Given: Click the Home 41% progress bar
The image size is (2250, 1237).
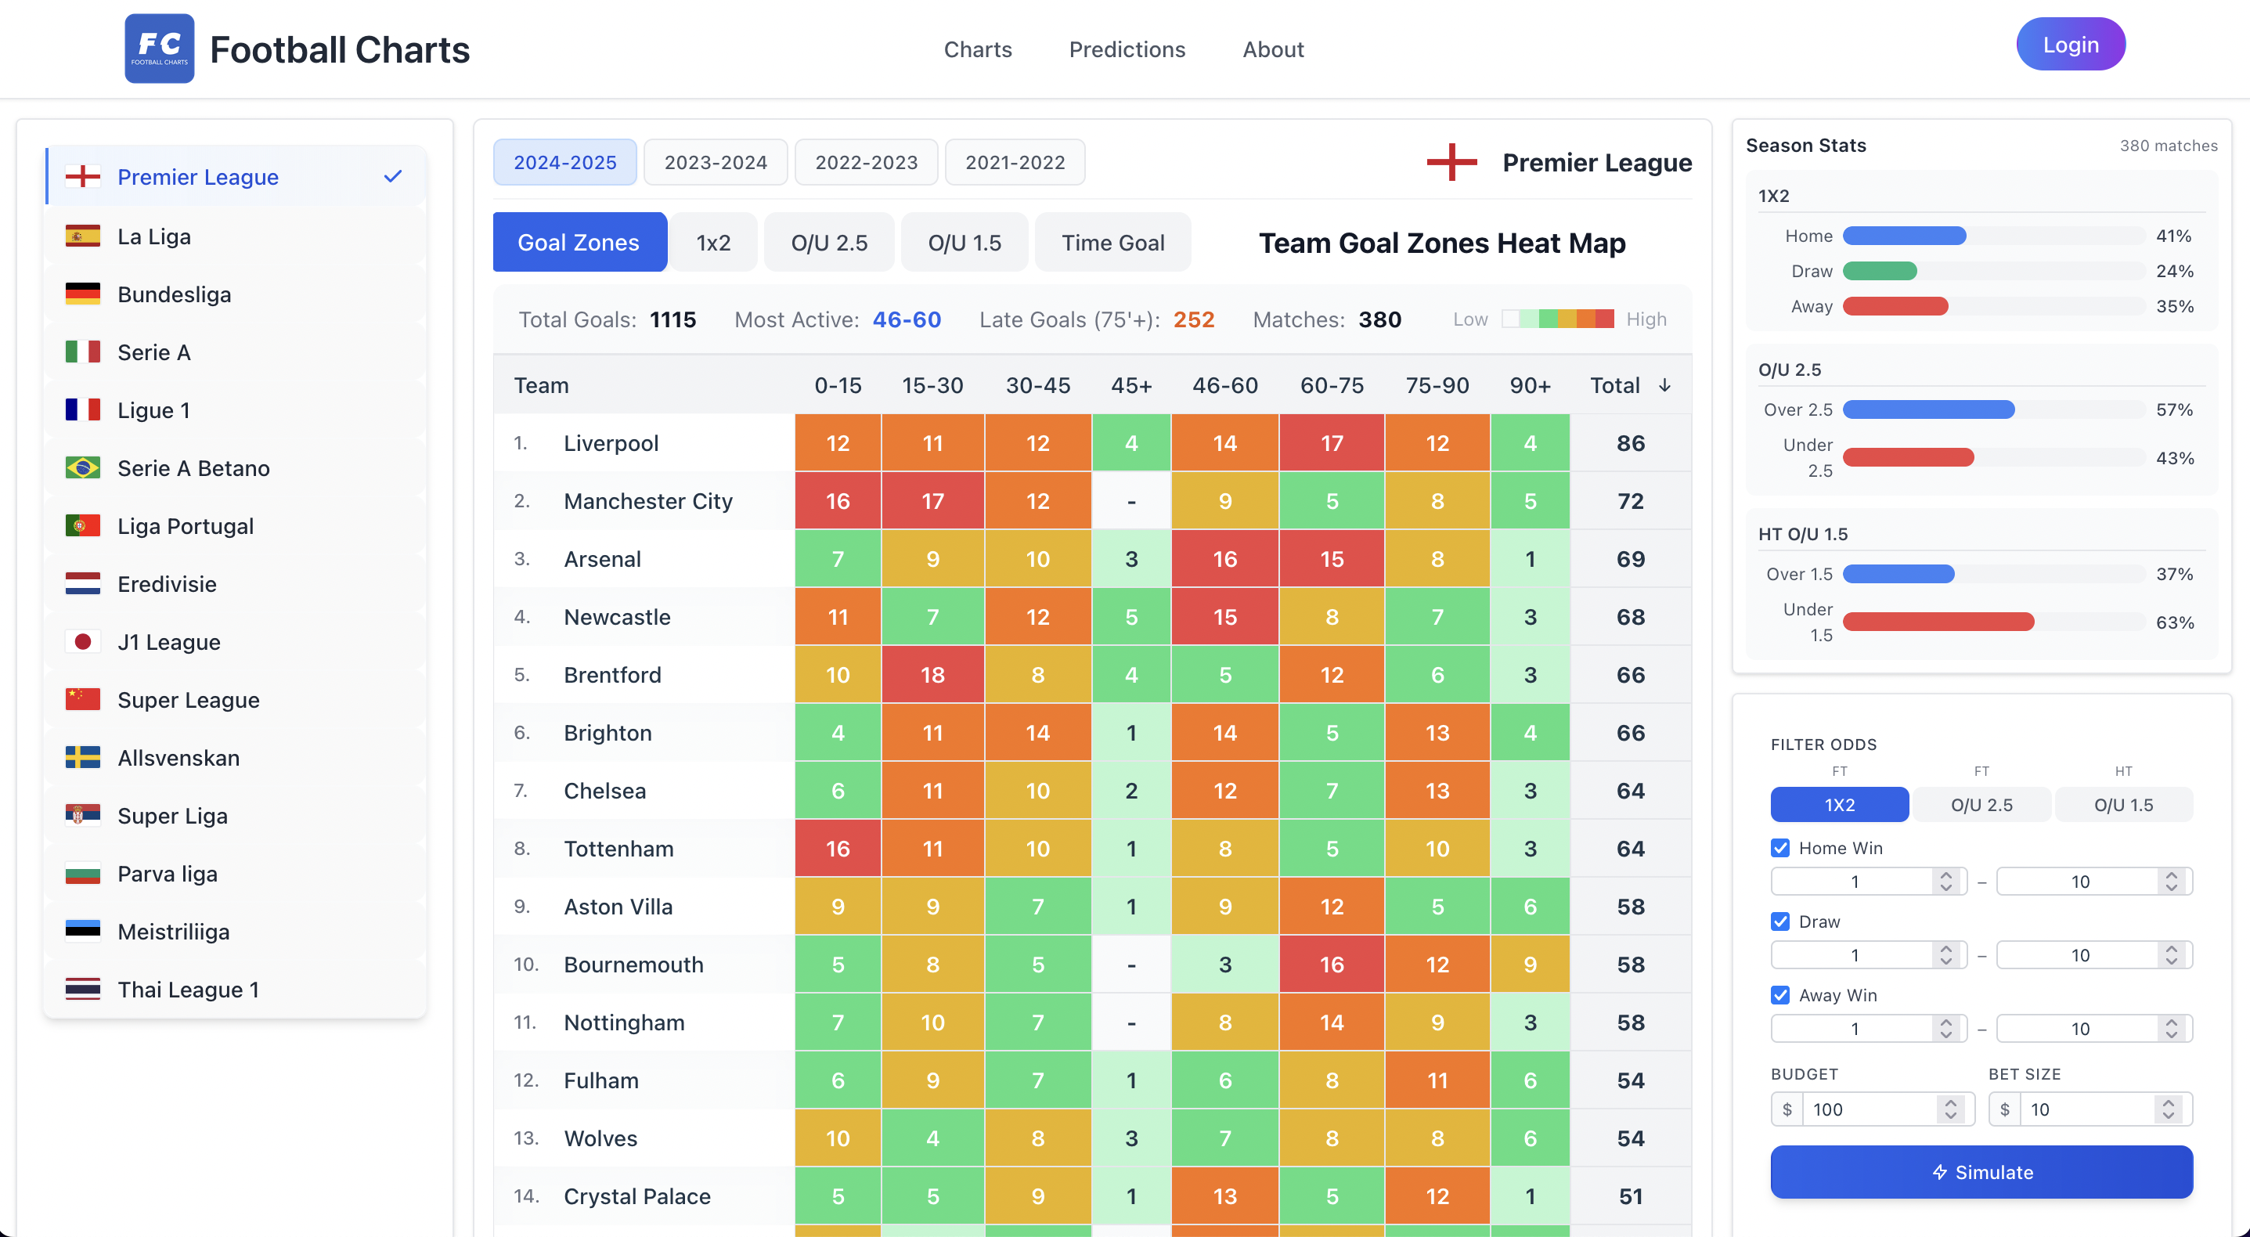Looking at the screenshot, I should pos(1994,236).
